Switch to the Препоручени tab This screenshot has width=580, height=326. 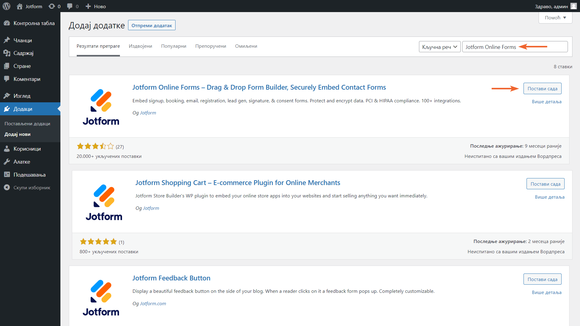tap(211, 46)
